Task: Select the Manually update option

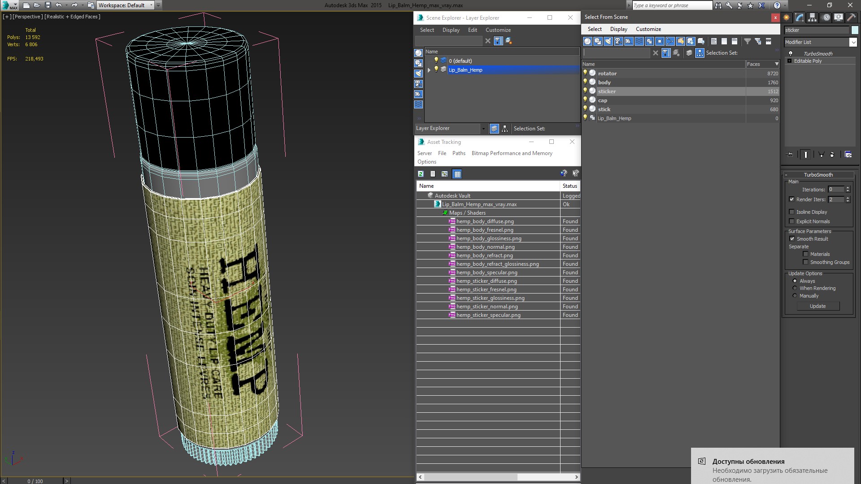Action: point(795,296)
